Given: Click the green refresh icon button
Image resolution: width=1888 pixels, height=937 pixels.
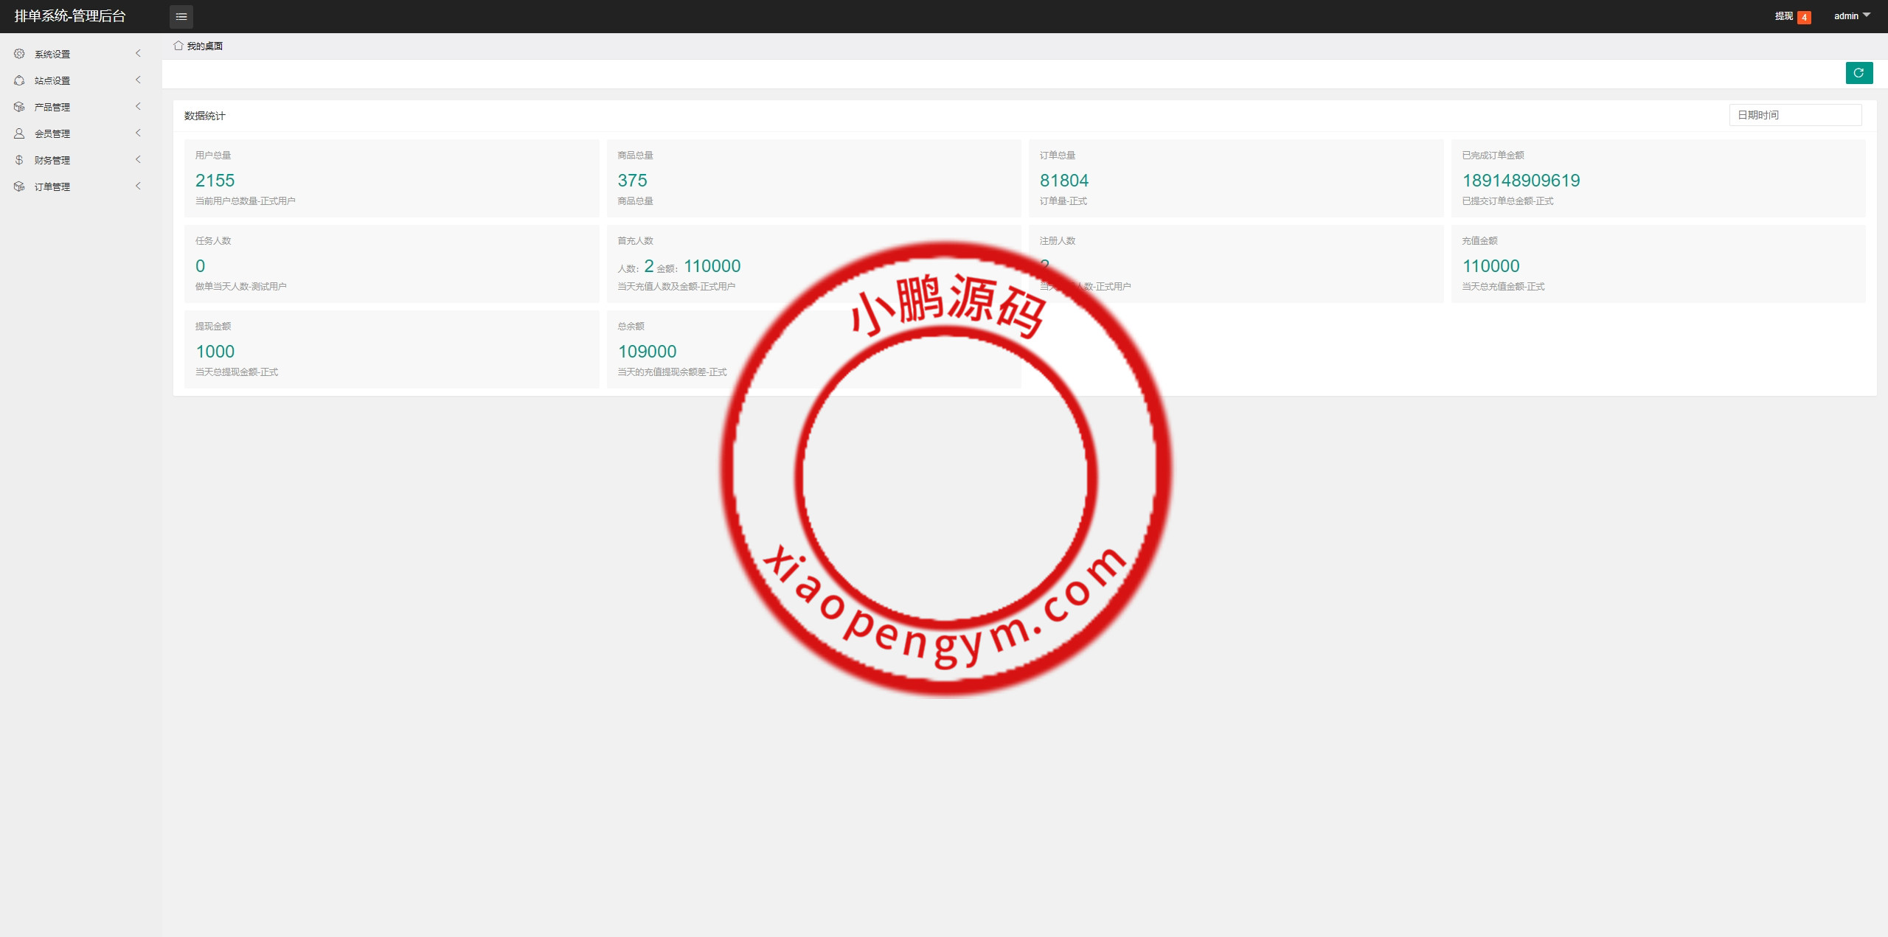Looking at the screenshot, I should point(1858,73).
